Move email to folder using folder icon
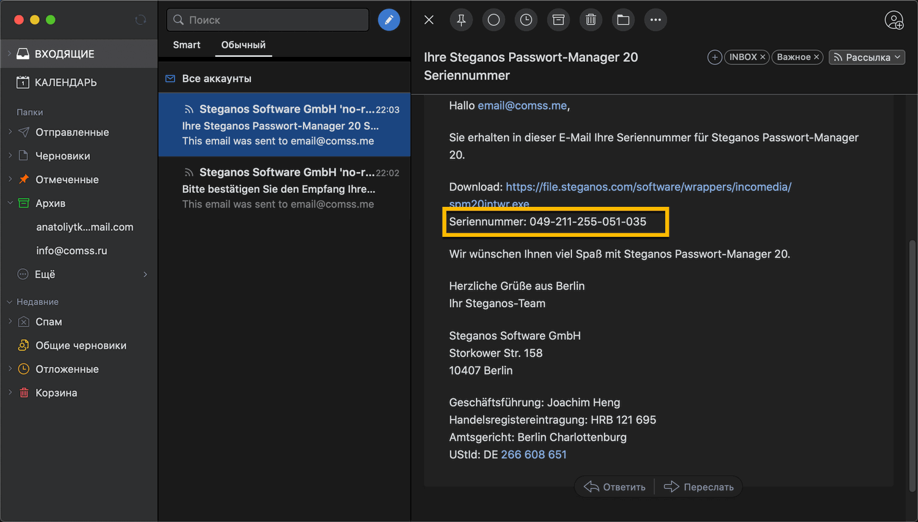 coord(623,20)
